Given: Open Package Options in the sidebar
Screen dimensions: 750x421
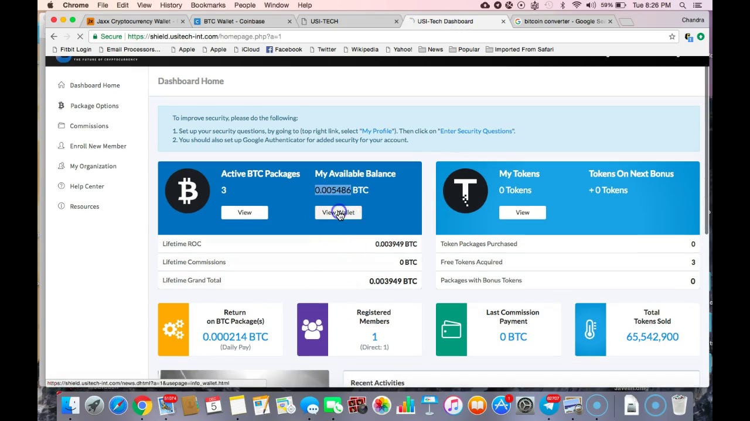Looking at the screenshot, I should [x=94, y=106].
